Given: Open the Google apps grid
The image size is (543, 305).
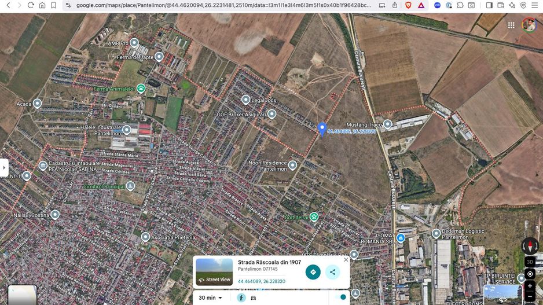Looking at the screenshot, I should (x=511, y=25).
